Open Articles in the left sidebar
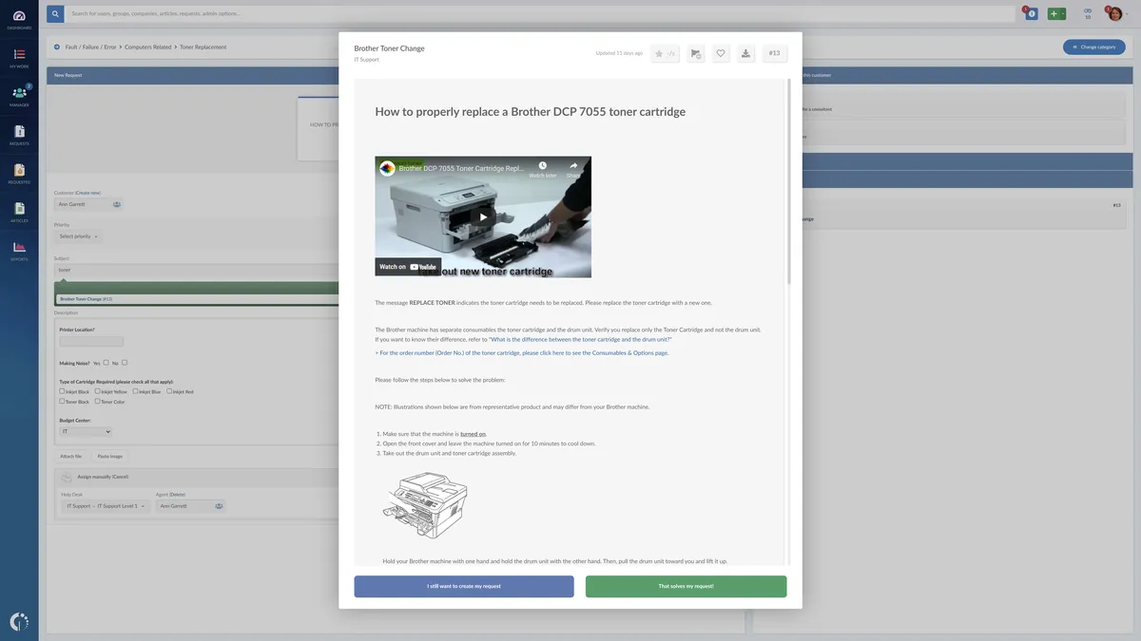Viewport: 1141px width, 641px height. pyautogui.click(x=19, y=211)
